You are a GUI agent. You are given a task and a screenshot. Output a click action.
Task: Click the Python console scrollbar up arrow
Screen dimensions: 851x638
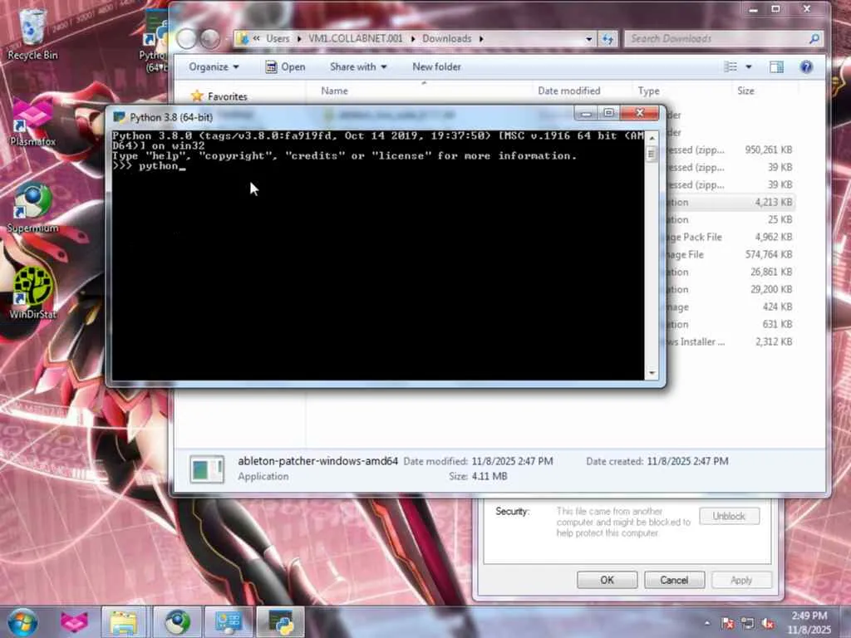(x=652, y=138)
